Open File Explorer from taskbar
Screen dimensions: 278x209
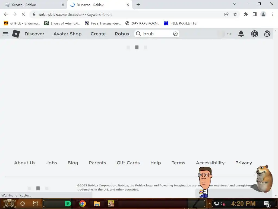click(x=97, y=204)
